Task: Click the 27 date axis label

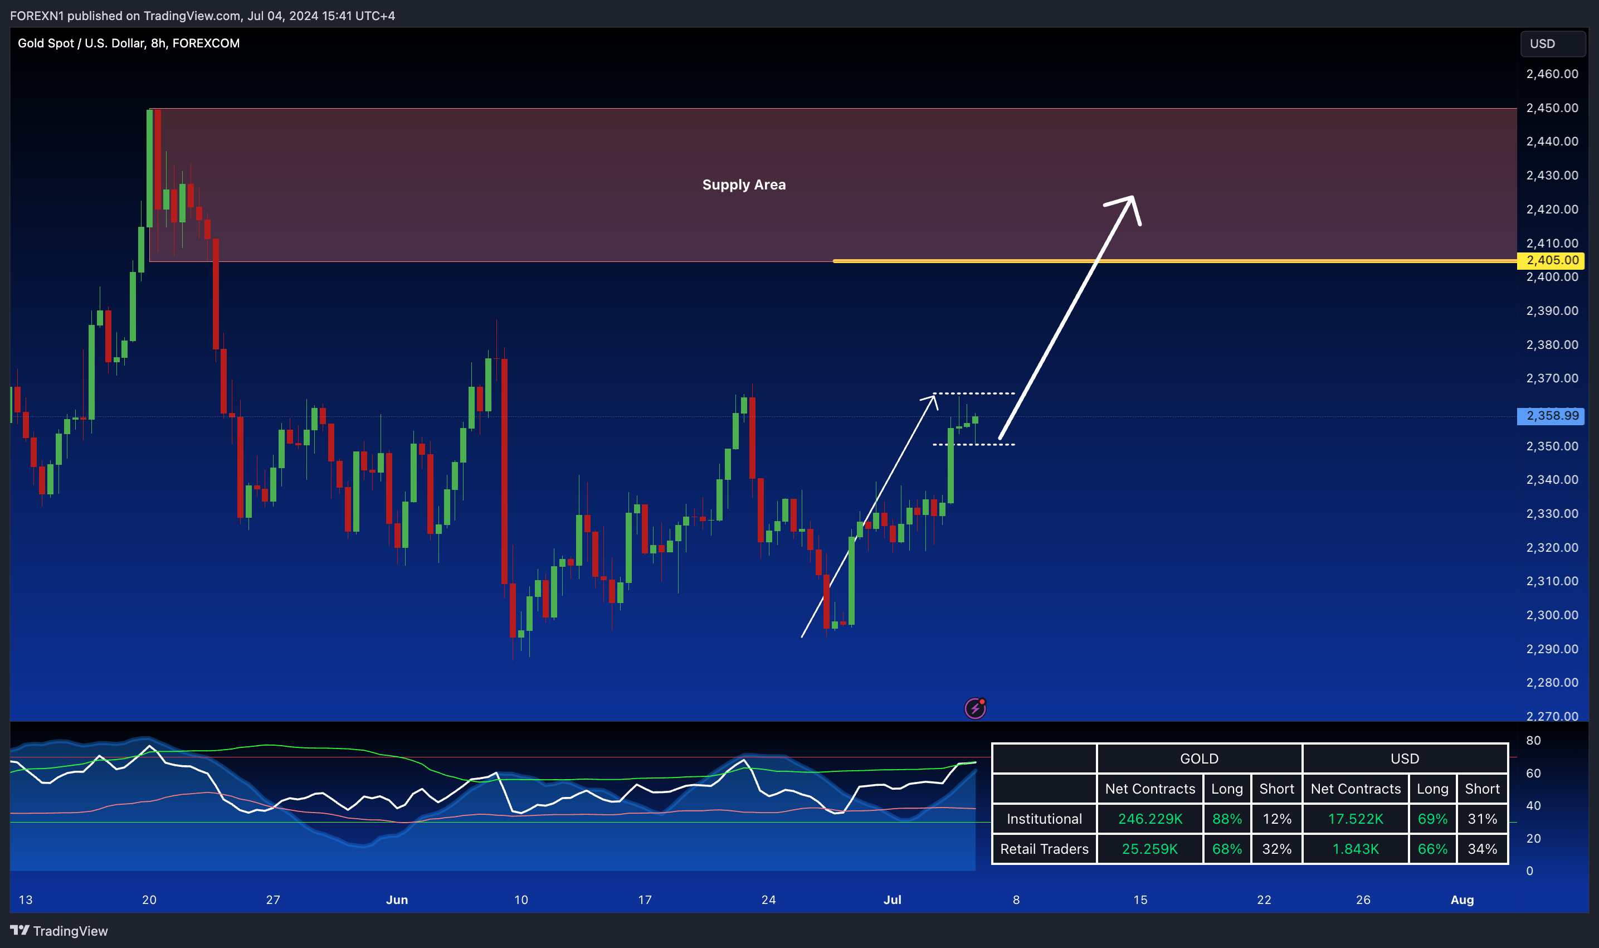Action: [274, 900]
